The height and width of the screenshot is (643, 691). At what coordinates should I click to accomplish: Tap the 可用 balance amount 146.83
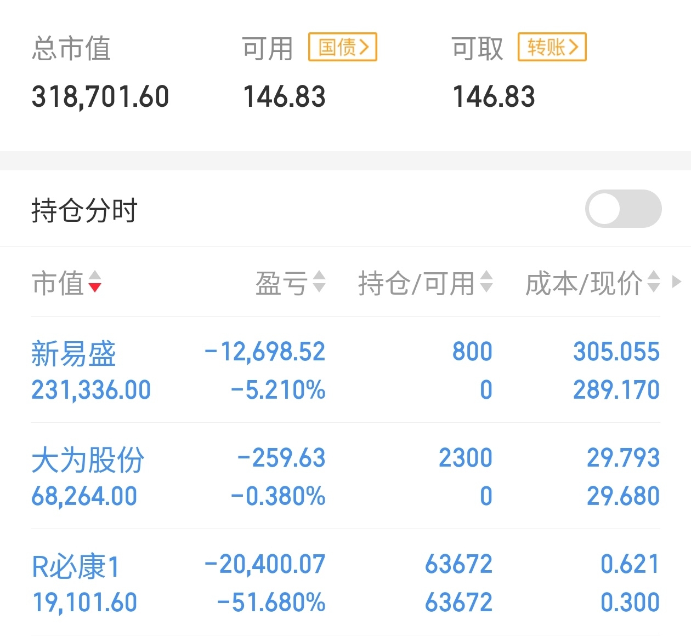pos(284,97)
